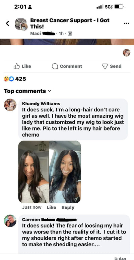This screenshot has height=260, width=134.
Task: Open the wig photo on right
Action: pos(65,172)
